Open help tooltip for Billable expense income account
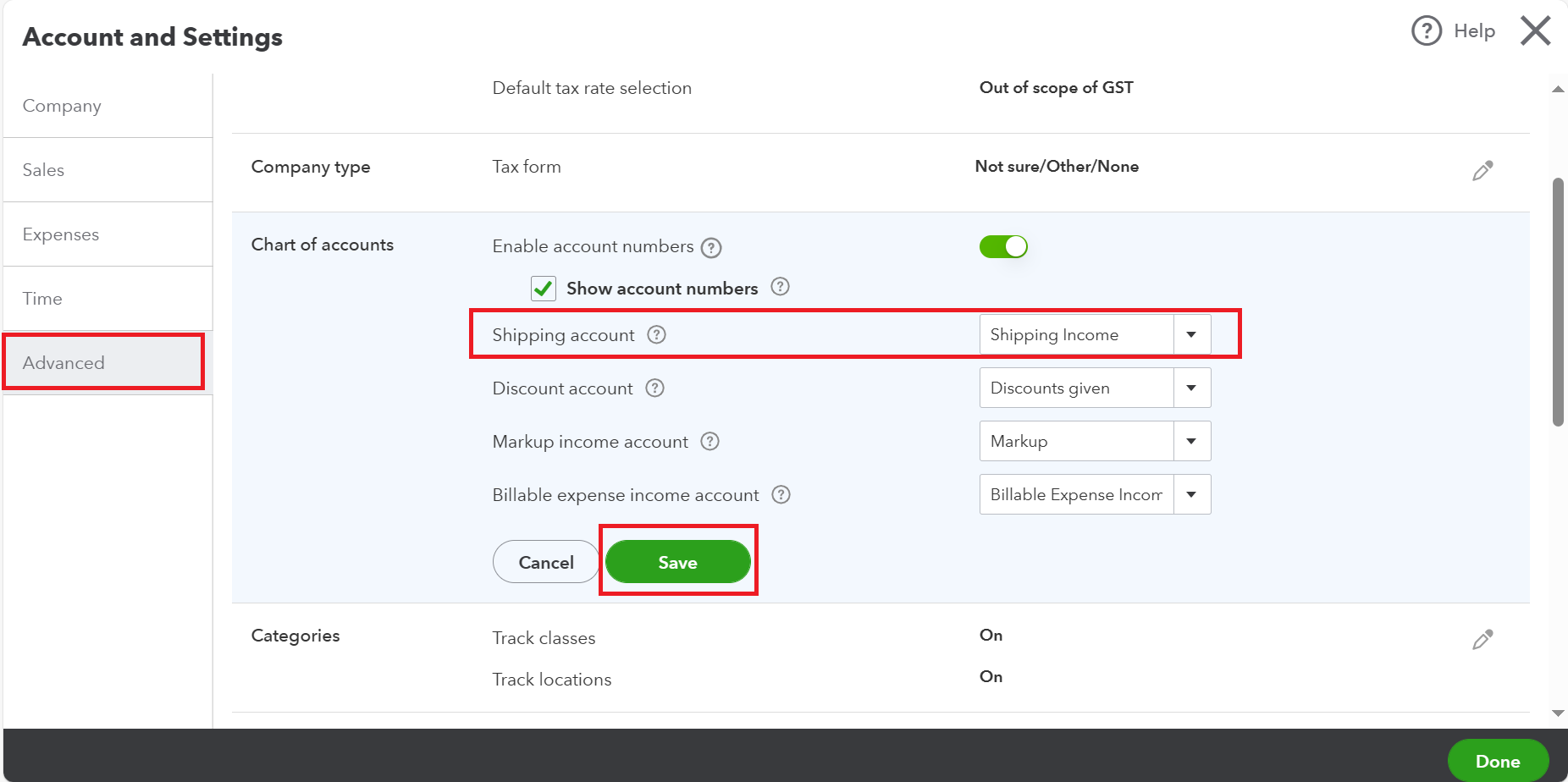This screenshot has height=782, width=1568. [x=781, y=494]
